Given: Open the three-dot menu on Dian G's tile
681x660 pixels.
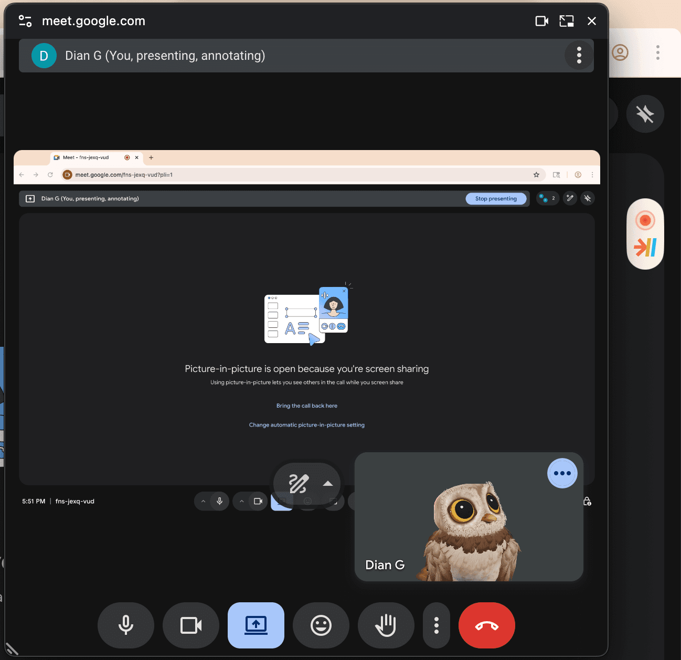Looking at the screenshot, I should 562,473.
